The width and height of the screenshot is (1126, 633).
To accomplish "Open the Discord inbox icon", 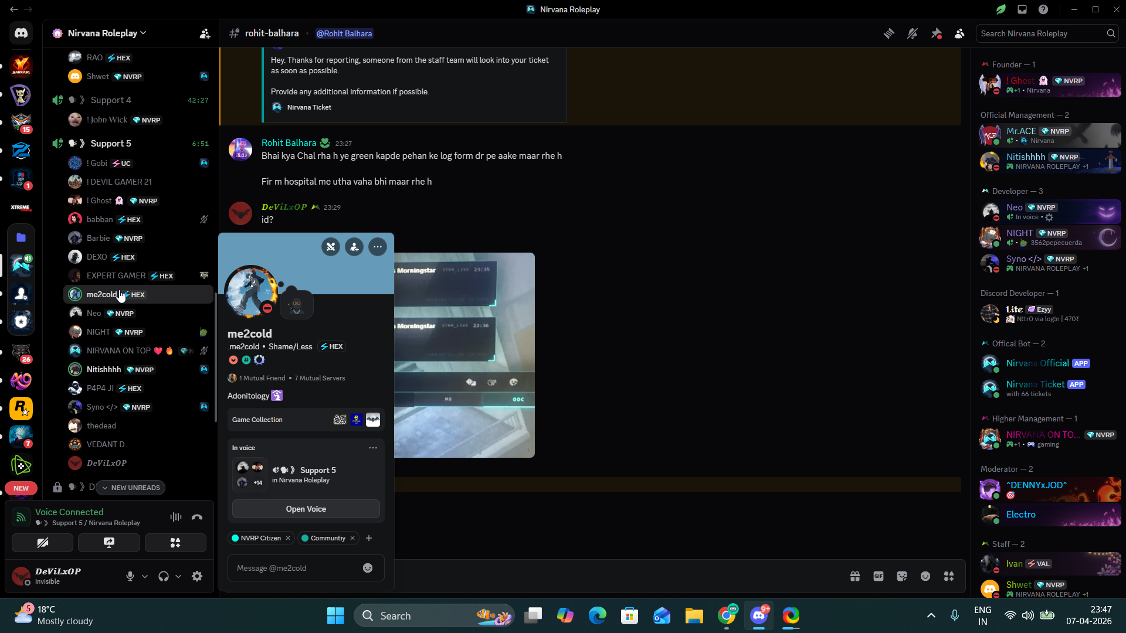I will tap(1022, 9).
